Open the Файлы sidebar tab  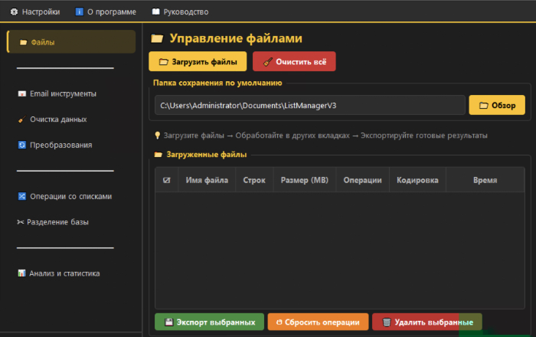click(x=71, y=42)
